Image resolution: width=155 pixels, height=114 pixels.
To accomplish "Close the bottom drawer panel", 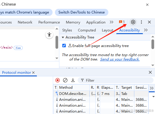I will point(150,72).
